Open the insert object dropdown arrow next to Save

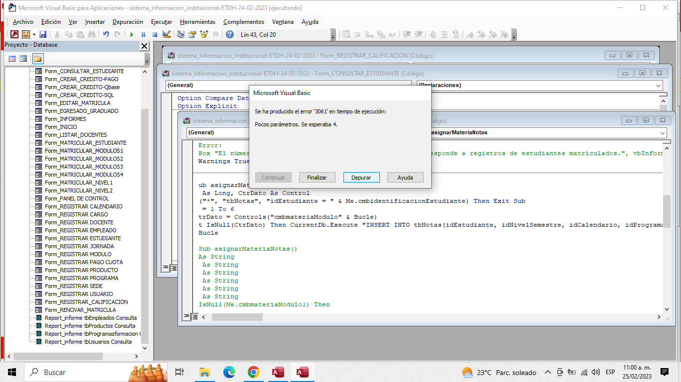[x=34, y=34]
